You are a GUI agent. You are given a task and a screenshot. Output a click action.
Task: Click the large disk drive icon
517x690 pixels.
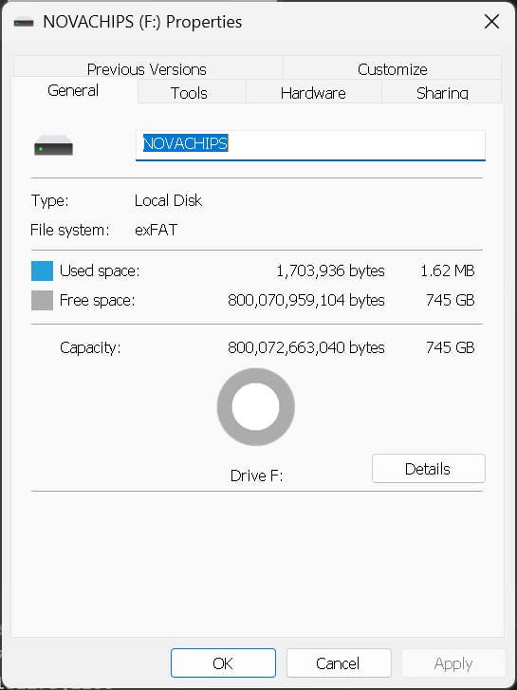(54, 145)
